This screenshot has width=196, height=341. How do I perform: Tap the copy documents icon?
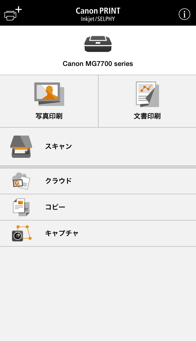tap(21, 207)
